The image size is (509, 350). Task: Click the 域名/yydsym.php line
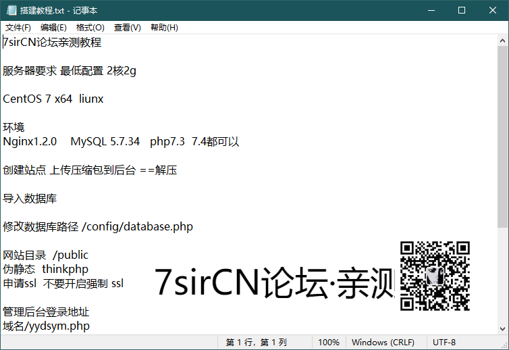(x=46, y=326)
